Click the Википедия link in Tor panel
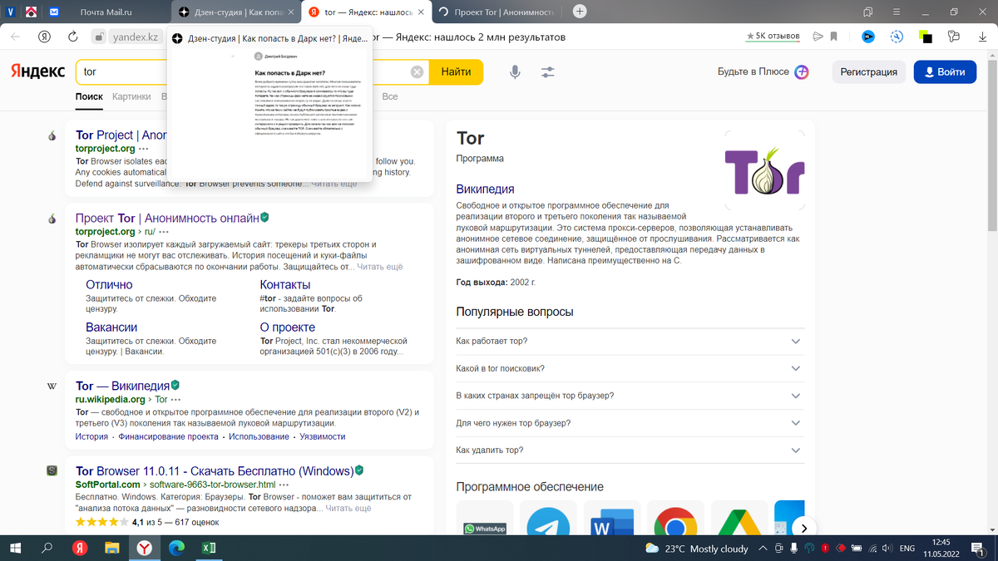This screenshot has height=561, width=998. tap(486, 189)
